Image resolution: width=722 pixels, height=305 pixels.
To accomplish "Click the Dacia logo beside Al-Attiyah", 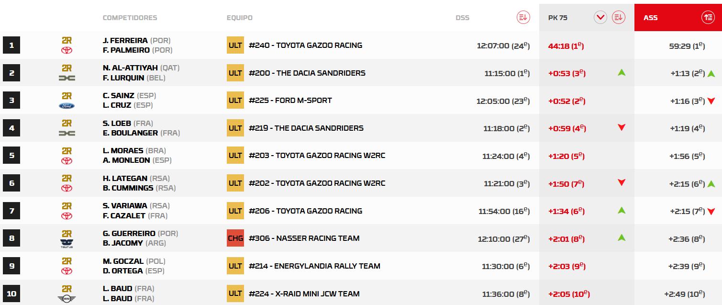I will [x=67, y=78].
